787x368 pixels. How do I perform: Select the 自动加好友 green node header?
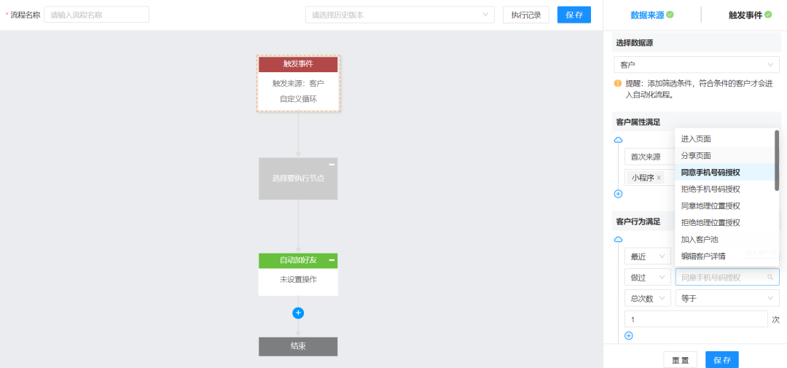[x=298, y=260]
